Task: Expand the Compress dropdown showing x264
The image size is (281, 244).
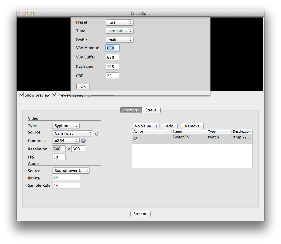Action: [66, 141]
